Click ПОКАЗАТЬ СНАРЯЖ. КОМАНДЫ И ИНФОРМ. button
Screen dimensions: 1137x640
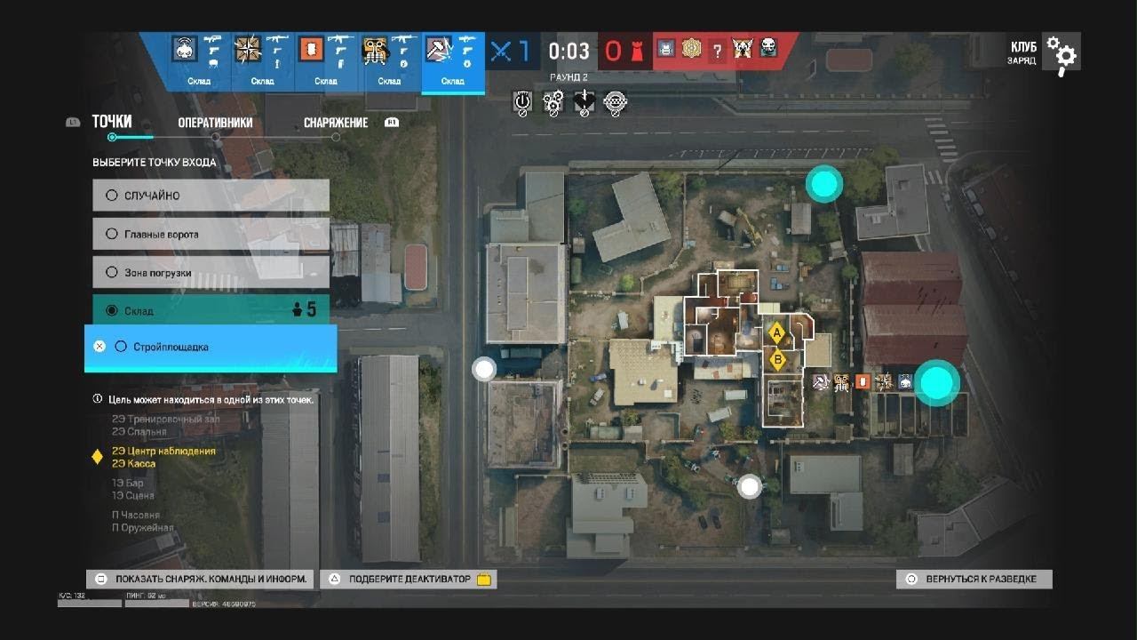[x=200, y=579]
